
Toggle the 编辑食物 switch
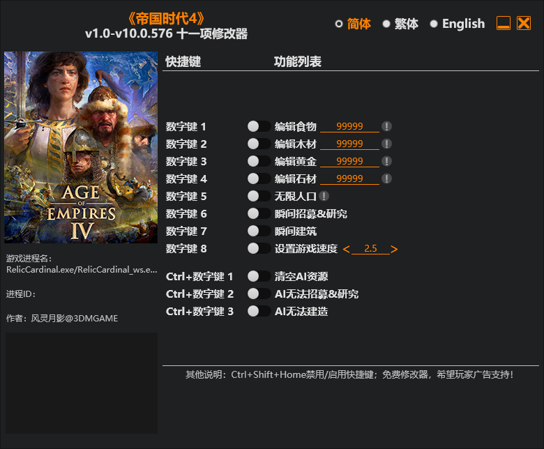259,127
